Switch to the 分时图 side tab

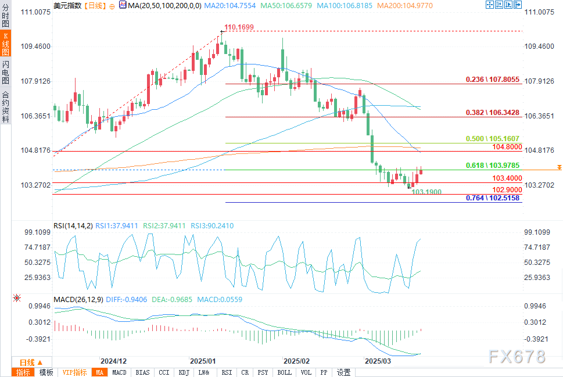pos(5,15)
